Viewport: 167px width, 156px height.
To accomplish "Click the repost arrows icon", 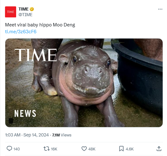I will (47, 149).
